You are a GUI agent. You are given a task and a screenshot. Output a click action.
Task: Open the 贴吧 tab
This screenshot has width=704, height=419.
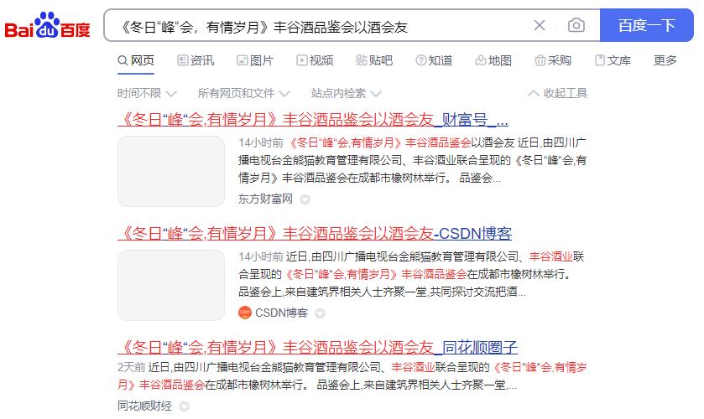pyautogui.click(x=374, y=60)
